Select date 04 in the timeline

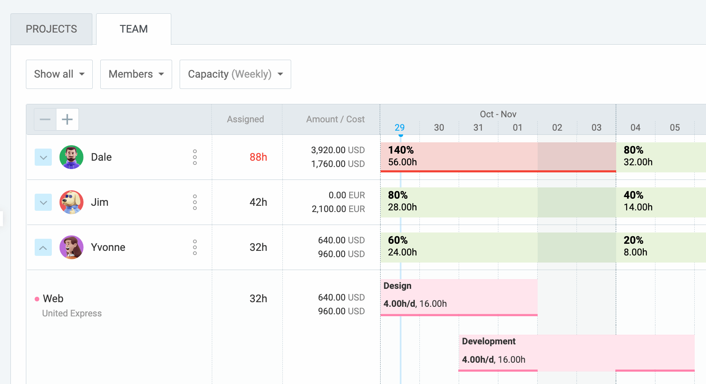635,128
